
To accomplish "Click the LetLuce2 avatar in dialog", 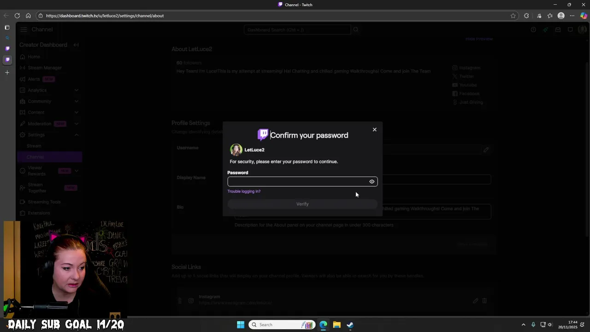I will coord(236,150).
